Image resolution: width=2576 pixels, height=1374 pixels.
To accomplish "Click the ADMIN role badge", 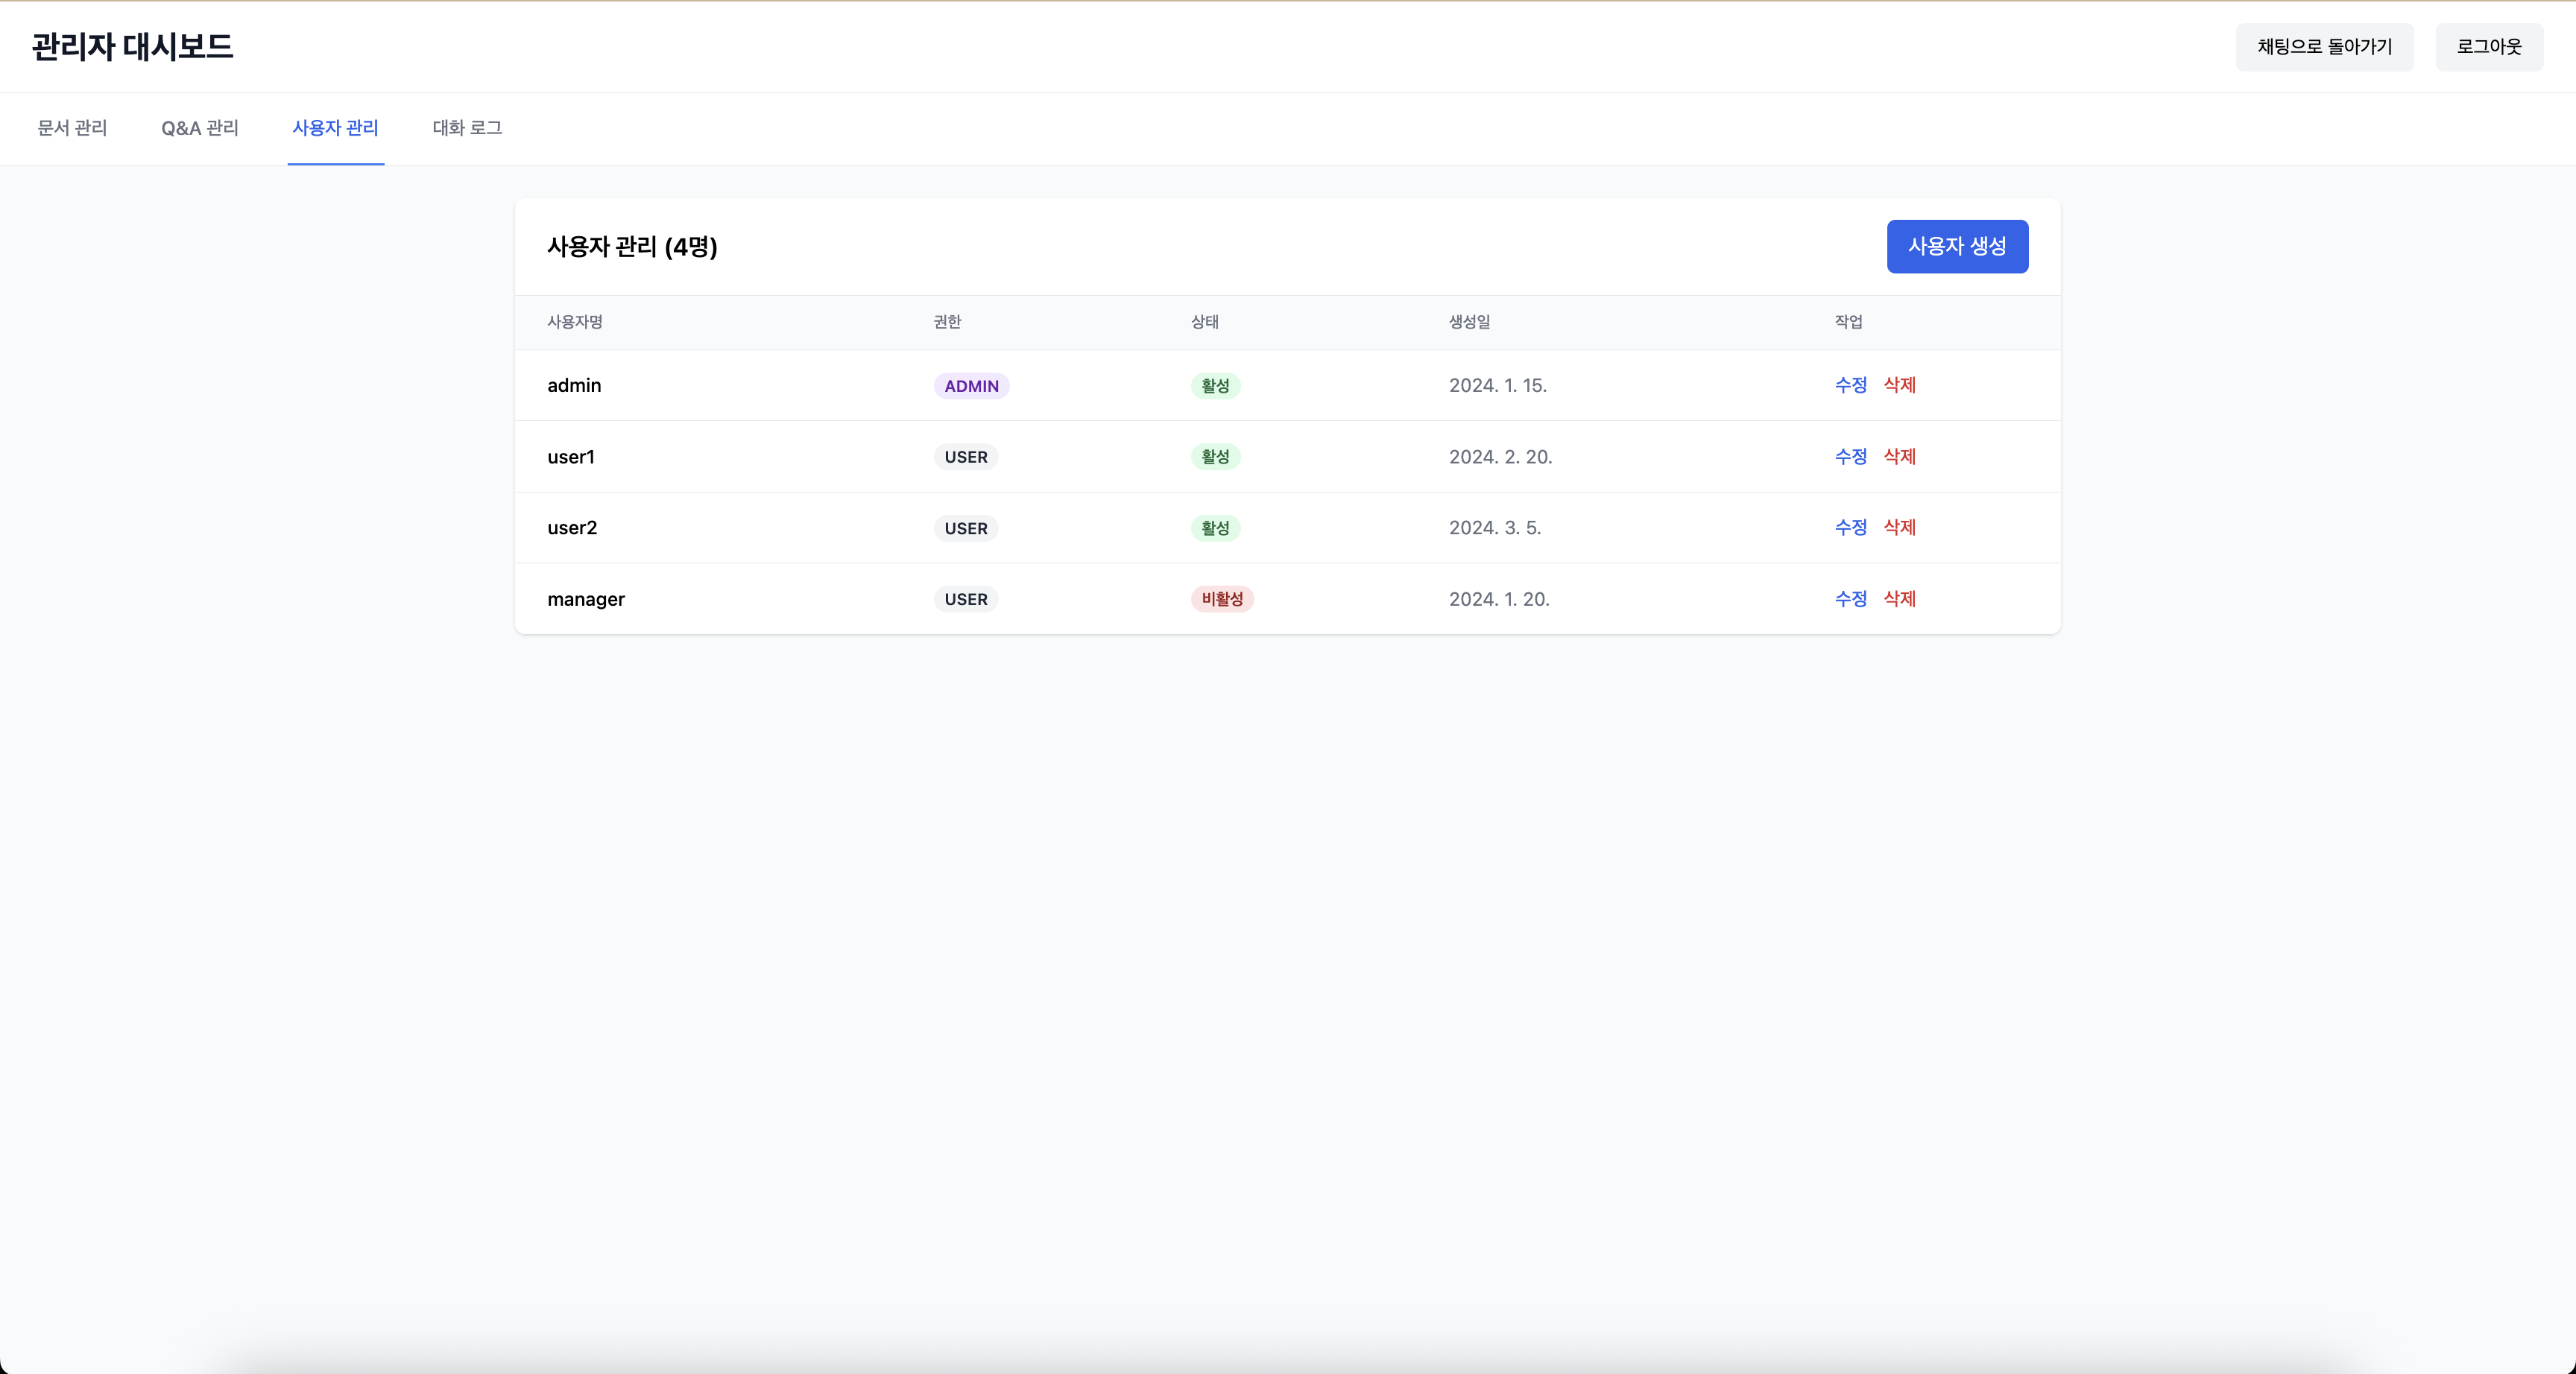I will (x=970, y=386).
